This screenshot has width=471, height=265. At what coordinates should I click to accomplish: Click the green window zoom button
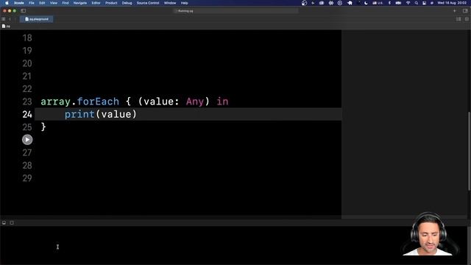point(15,11)
